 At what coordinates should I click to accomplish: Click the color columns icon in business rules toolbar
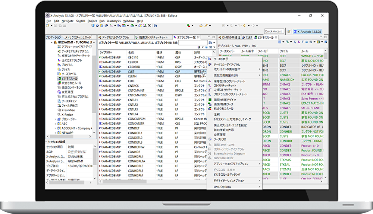click(318, 42)
